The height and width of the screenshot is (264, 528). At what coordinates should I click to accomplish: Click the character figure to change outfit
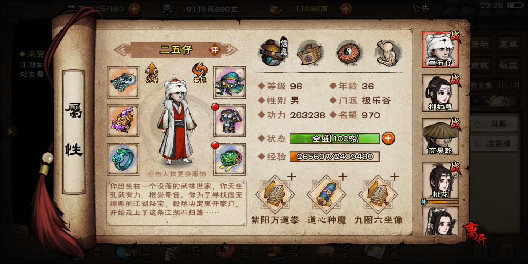[177, 121]
